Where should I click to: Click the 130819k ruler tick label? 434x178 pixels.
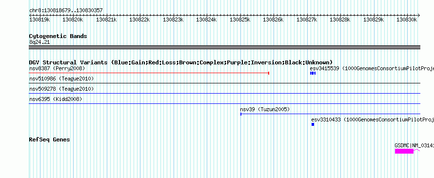pyautogui.click(x=39, y=20)
